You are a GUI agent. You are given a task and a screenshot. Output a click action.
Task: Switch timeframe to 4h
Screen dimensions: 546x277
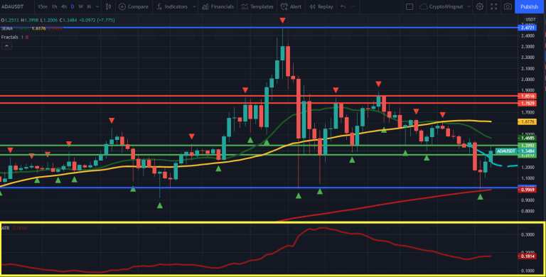pyautogui.click(x=64, y=6)
